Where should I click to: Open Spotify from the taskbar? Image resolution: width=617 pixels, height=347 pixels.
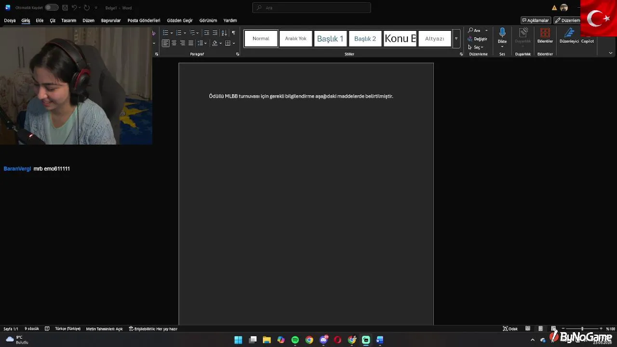tap(295, 340)
